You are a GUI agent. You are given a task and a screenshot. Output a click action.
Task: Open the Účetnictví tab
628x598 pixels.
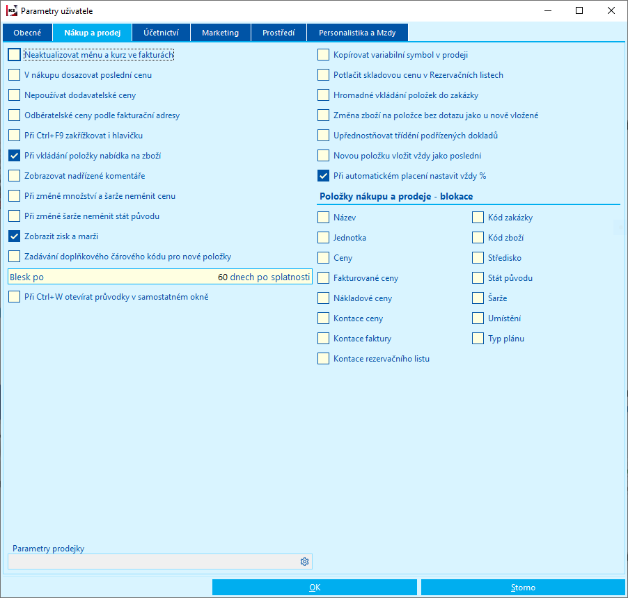pos(161,33)
